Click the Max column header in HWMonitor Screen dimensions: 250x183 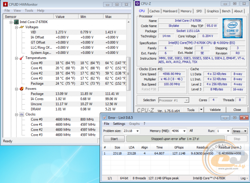click(x=116, y=16)
